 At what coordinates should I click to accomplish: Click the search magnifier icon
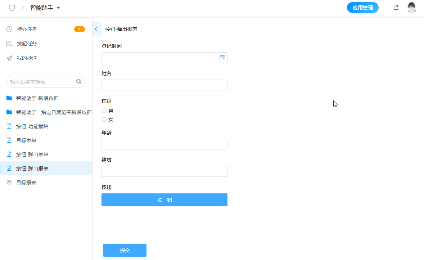(78, 82)
